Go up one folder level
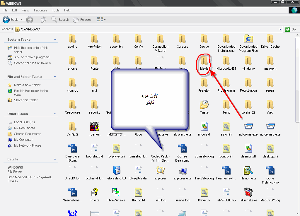The width and height of the screenshot is (300, 216). (44, 20)
